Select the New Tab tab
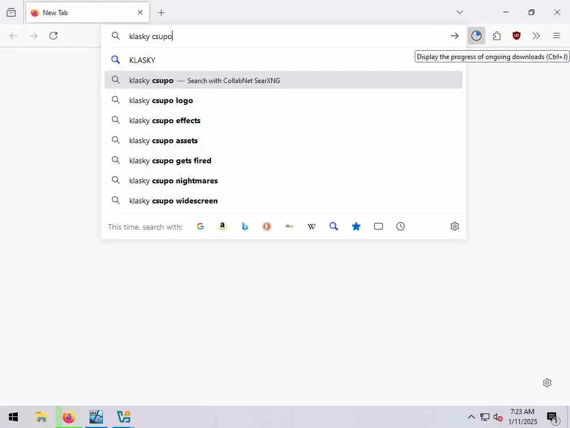570x428 pixels. click(x=87, y=12)
